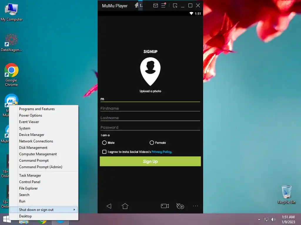The height and width of the screenshot is (225, 301).
Task: Focus the username field containing m
Action: coord(150,99)
